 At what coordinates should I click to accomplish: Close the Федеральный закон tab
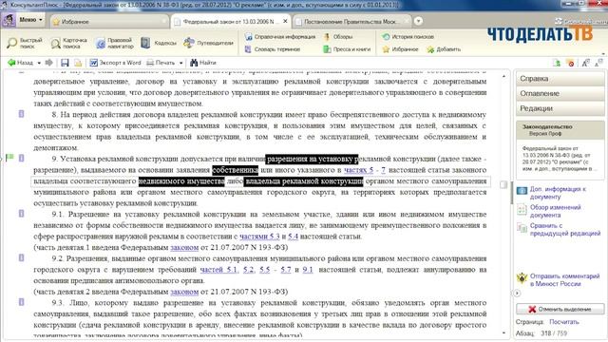[285, 21]
